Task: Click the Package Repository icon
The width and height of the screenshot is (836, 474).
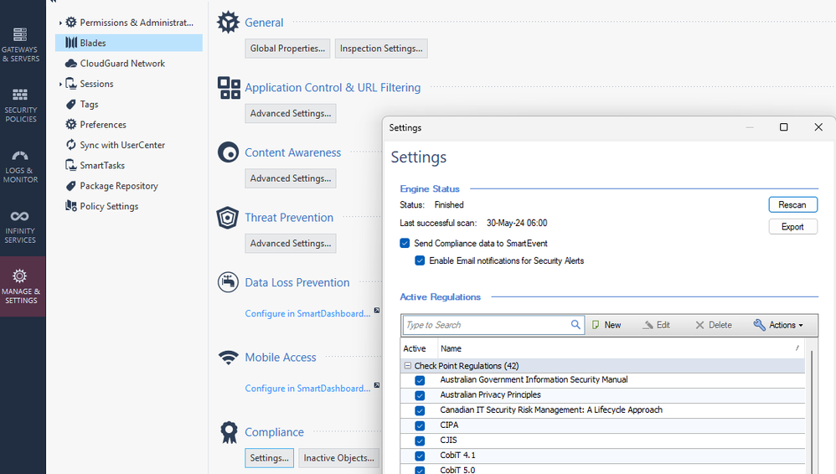Action: 71,186
